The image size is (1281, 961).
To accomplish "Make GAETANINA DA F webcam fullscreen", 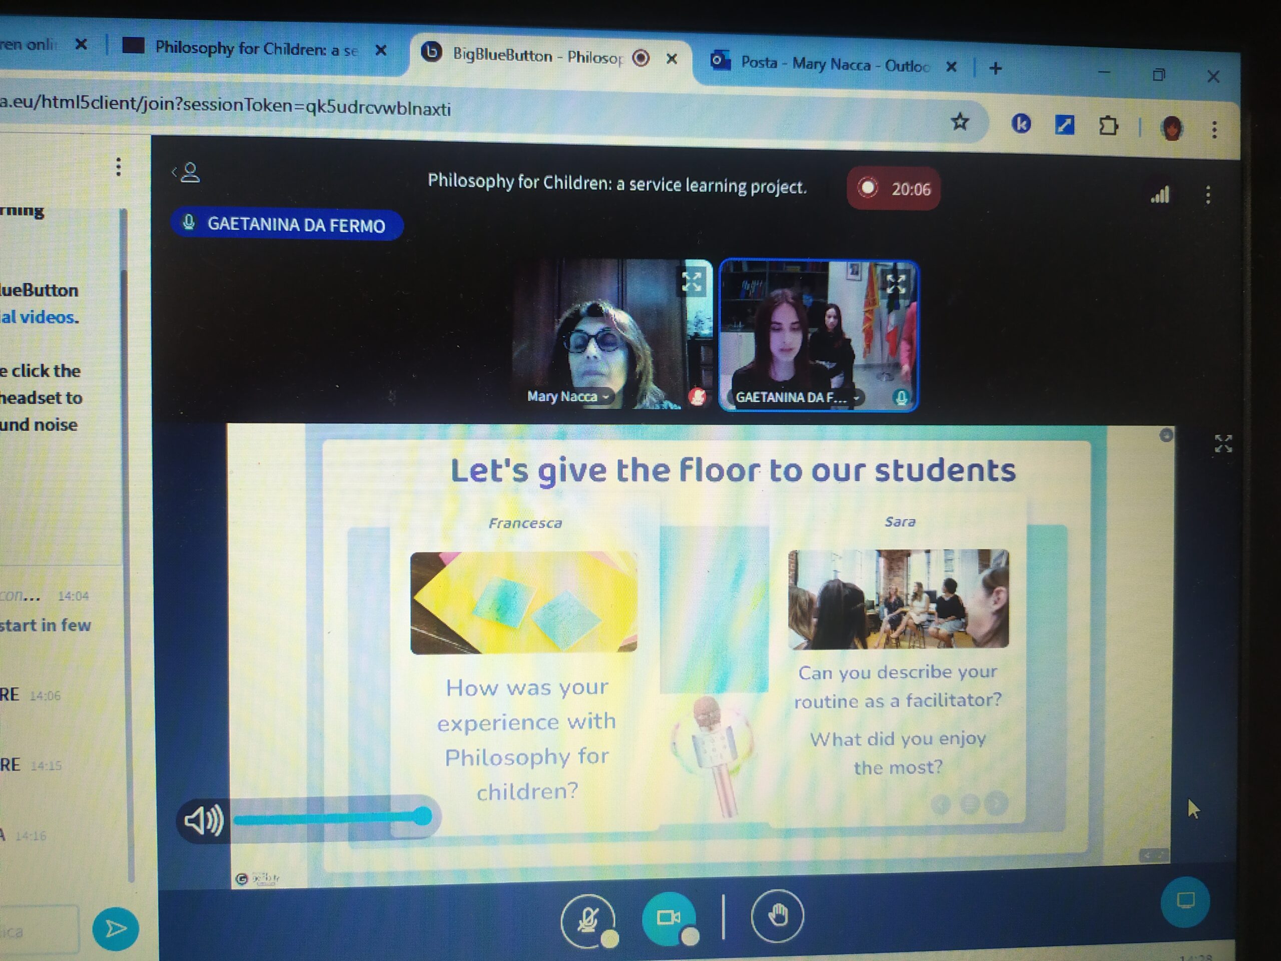I will (x=895, y=284).
